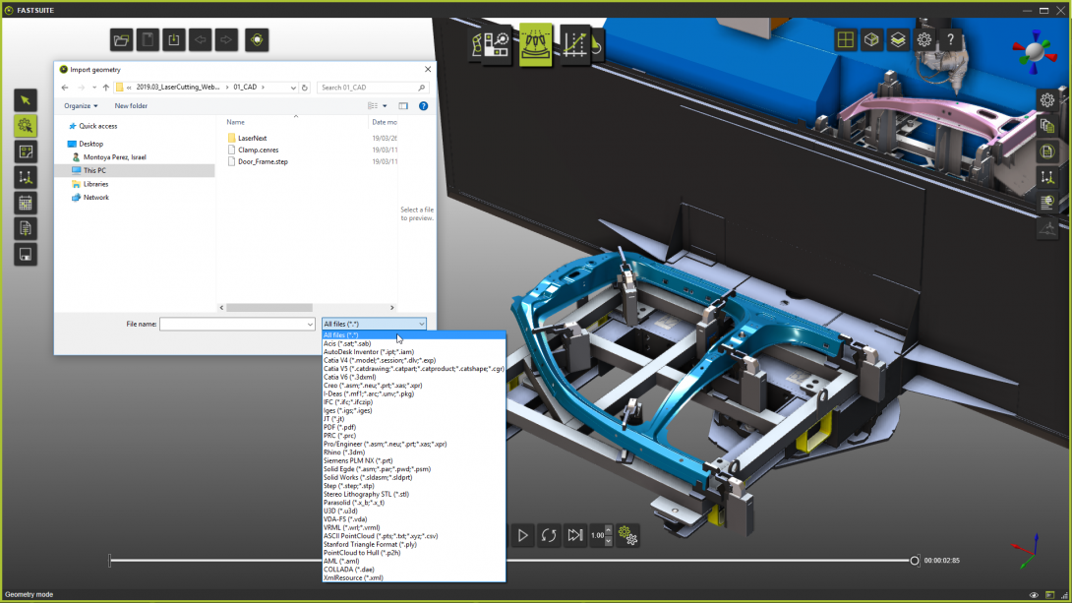The image size is (1072, 603).
Task: Select the arrow pointer tool in left sidebar
Action: [x=25, y=99]
